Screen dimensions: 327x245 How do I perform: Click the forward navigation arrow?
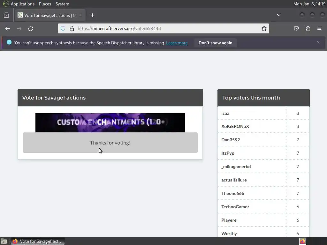19,28
